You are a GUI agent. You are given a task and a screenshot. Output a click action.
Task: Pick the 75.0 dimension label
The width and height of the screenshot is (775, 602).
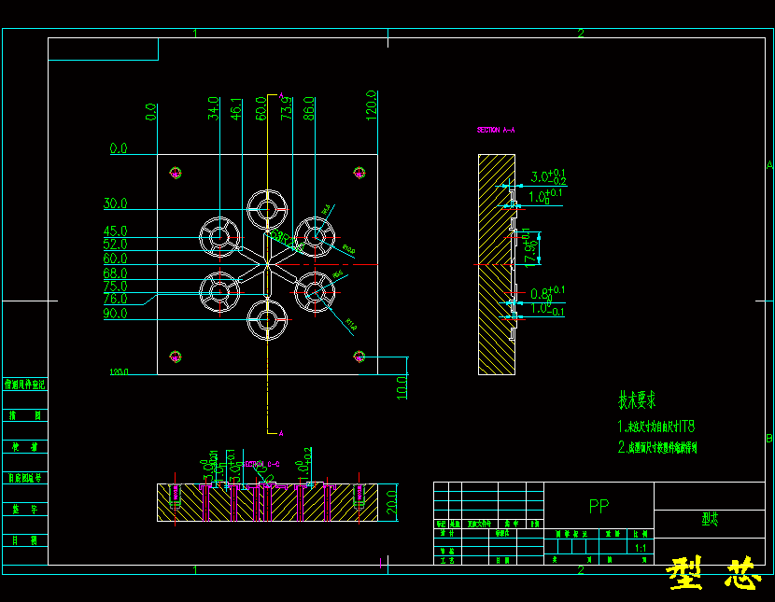pos(115,287)
